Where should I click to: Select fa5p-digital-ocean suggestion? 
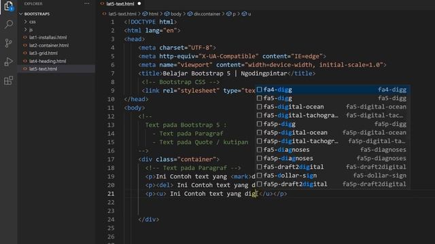(332, 132)
